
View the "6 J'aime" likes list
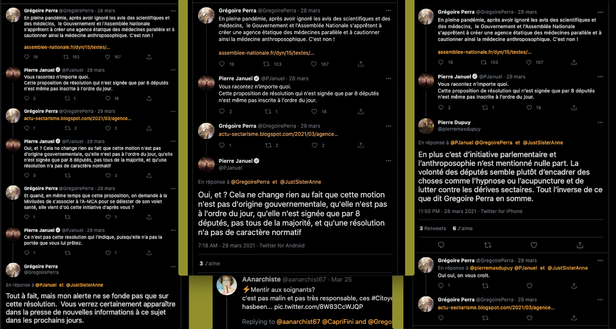(x=462, y=229)
